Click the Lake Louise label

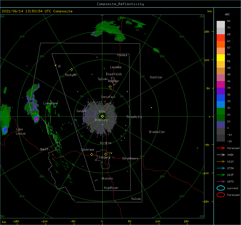[x=21, y=131]
